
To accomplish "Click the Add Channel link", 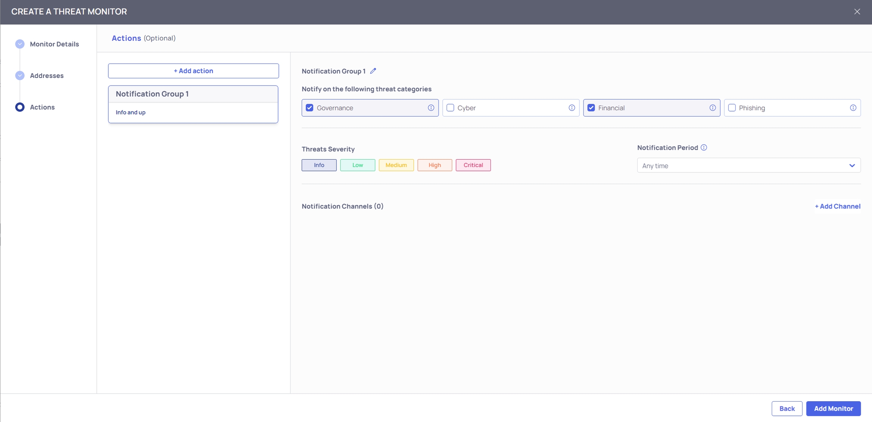I will pyautogui.click(x=837, y=206).
